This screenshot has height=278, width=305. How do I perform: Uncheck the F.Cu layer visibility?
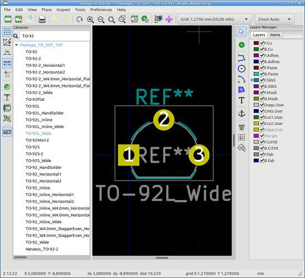tap(262, 43)
